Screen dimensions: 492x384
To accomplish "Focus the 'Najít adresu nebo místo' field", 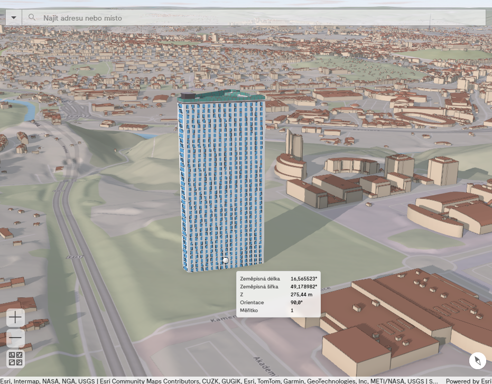I will click(x=259, y=18).
